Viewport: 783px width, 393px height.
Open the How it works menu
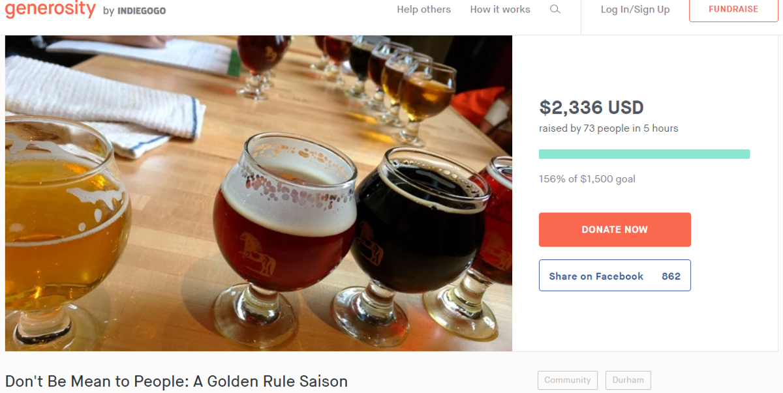point(500,9)
